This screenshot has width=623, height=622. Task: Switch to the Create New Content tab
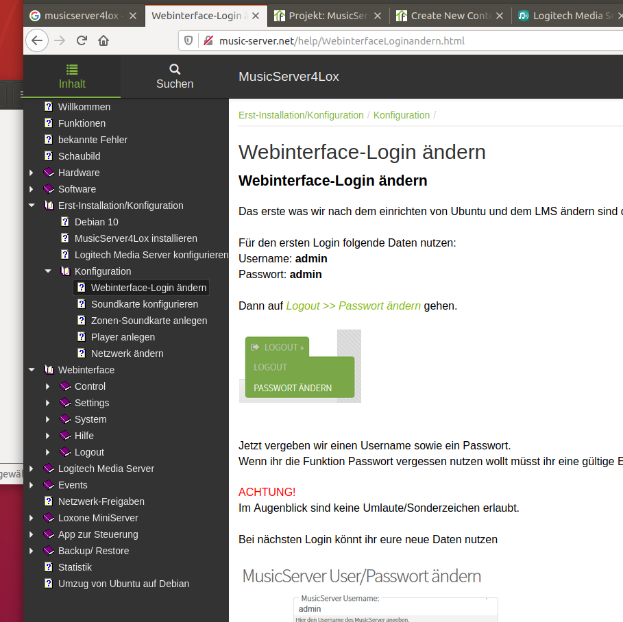click(451, 16)
